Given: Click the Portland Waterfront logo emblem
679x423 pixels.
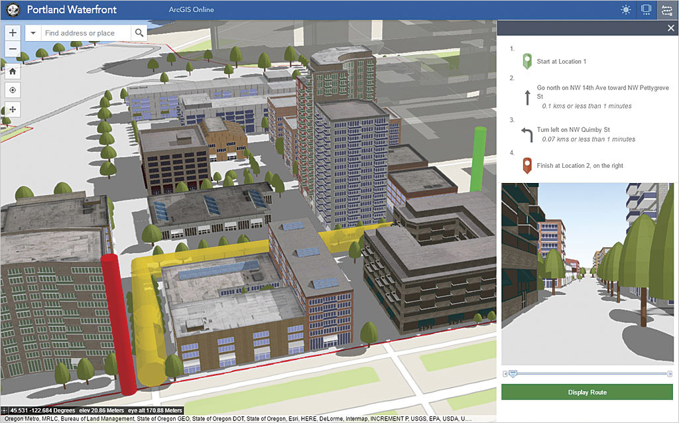Looking at the screenshot, I should pos(13,10).
